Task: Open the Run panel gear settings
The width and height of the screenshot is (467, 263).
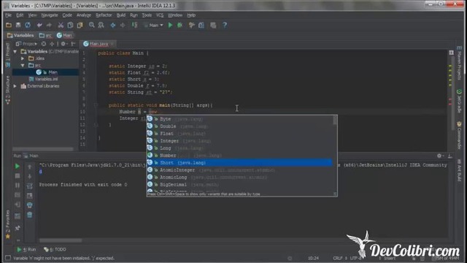Action: 440,156
